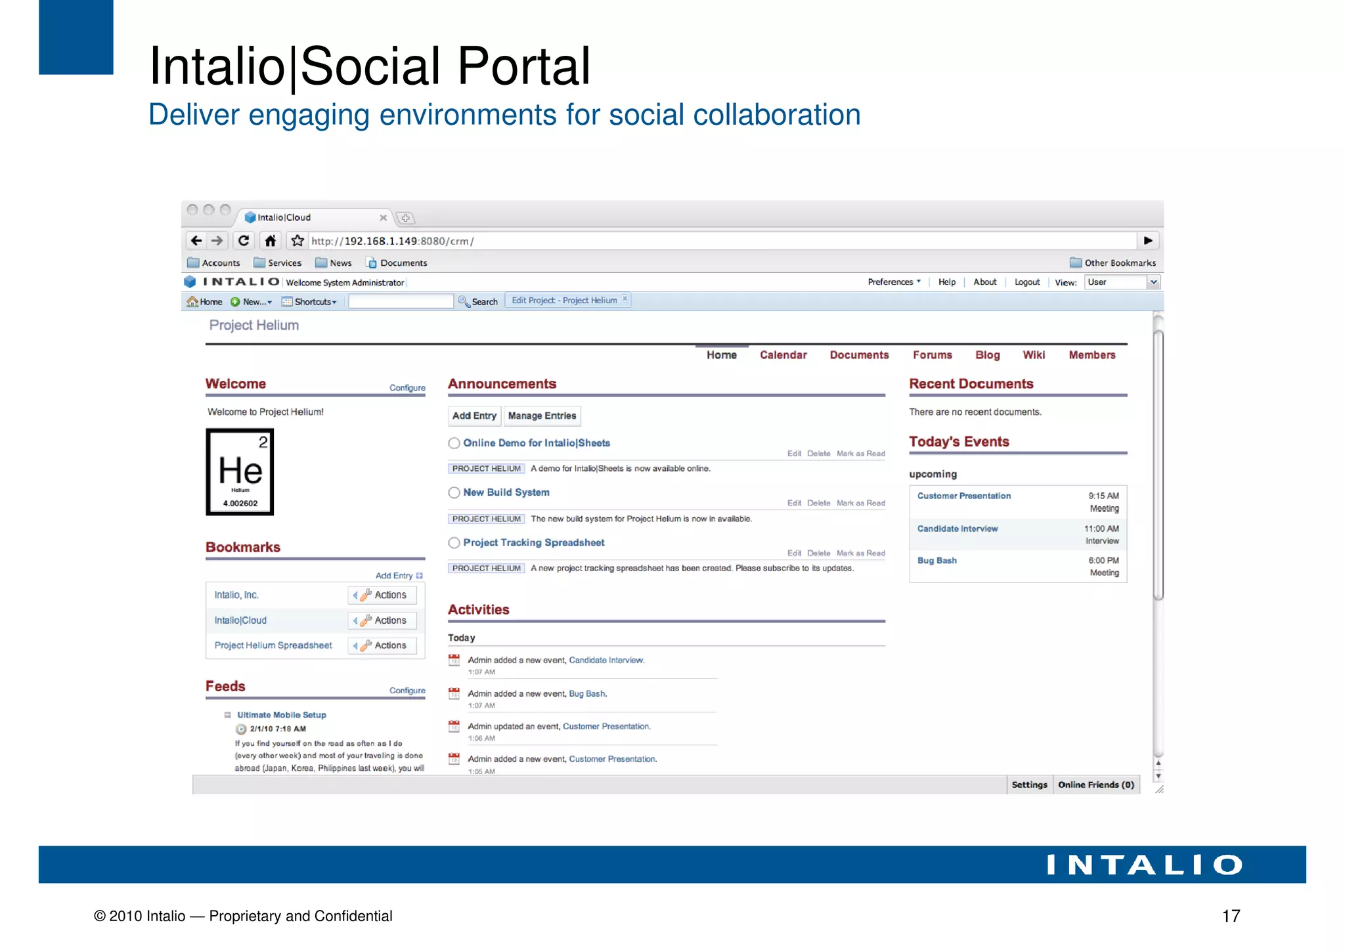Screen dimensions: 1345x950
Task: Open the Settings button in the bottom bar
Action: coord(1029,785)
